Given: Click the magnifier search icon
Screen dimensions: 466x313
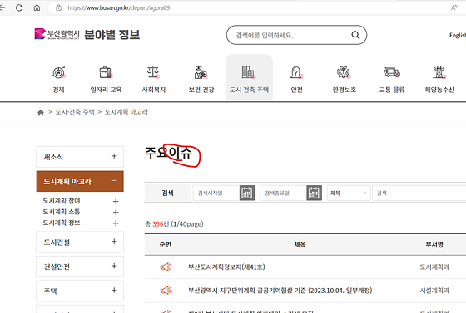Looking at the screenshot, I should [x=355, y=35].
